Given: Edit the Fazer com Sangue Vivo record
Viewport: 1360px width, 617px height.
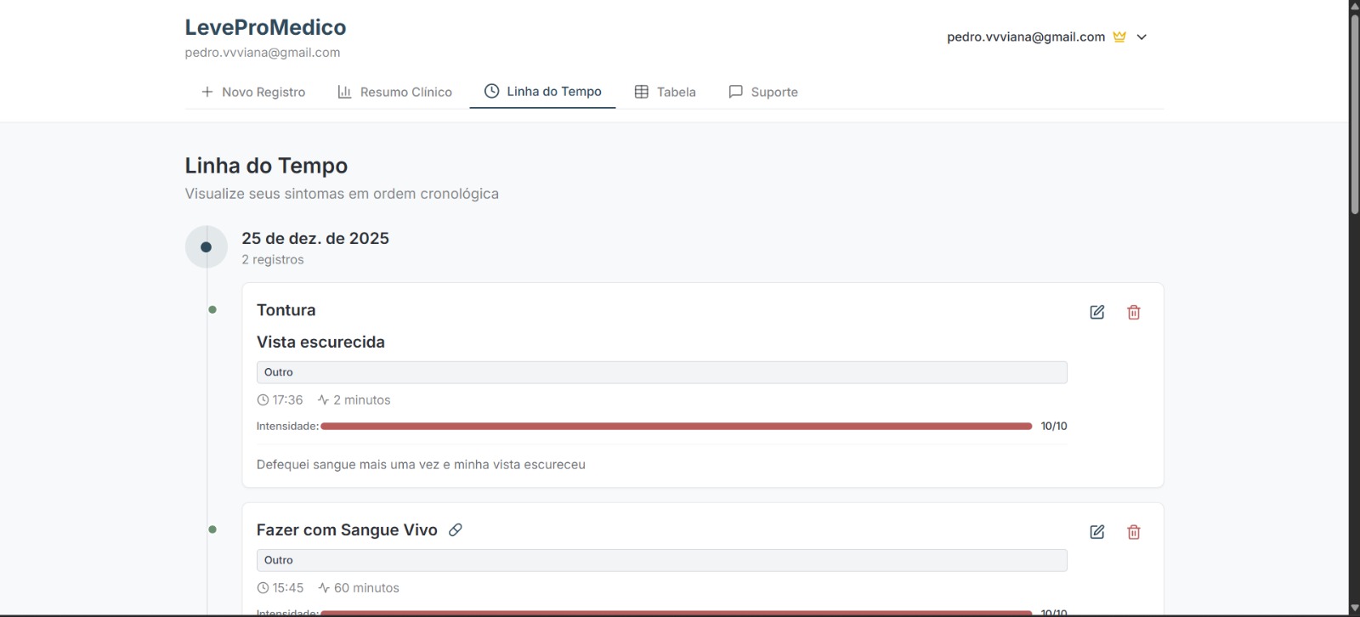Looking at the screenshot, I should [1096, 532].
